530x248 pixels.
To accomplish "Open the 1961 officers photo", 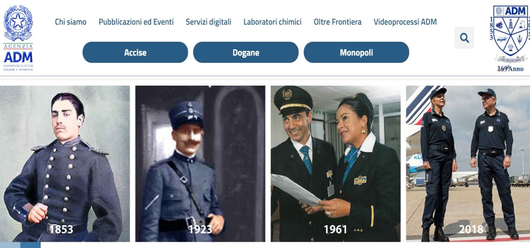I will [336, 164].
